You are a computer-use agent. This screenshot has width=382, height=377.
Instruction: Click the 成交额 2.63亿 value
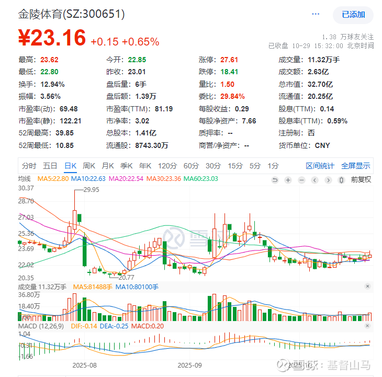[x=318, y=72]
